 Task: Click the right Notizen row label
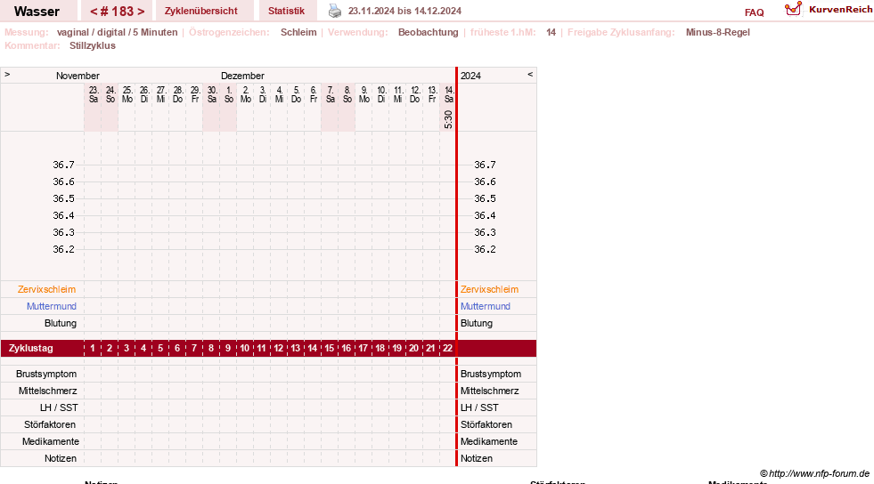[476, 458]
